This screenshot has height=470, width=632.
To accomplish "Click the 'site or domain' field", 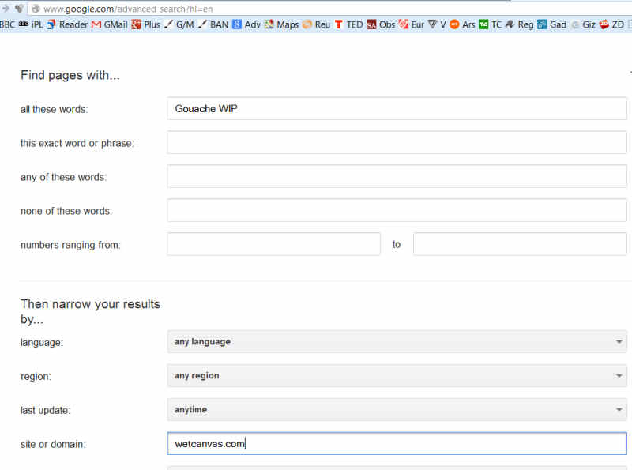I will (x=397, y=443).
